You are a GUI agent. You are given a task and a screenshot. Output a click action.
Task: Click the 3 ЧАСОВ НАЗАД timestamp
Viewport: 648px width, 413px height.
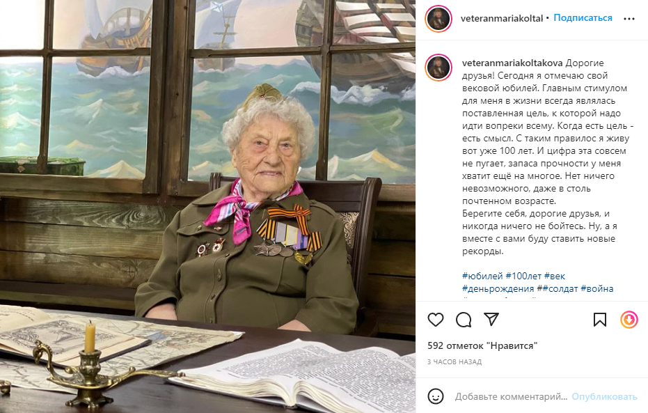click(455, 361)
